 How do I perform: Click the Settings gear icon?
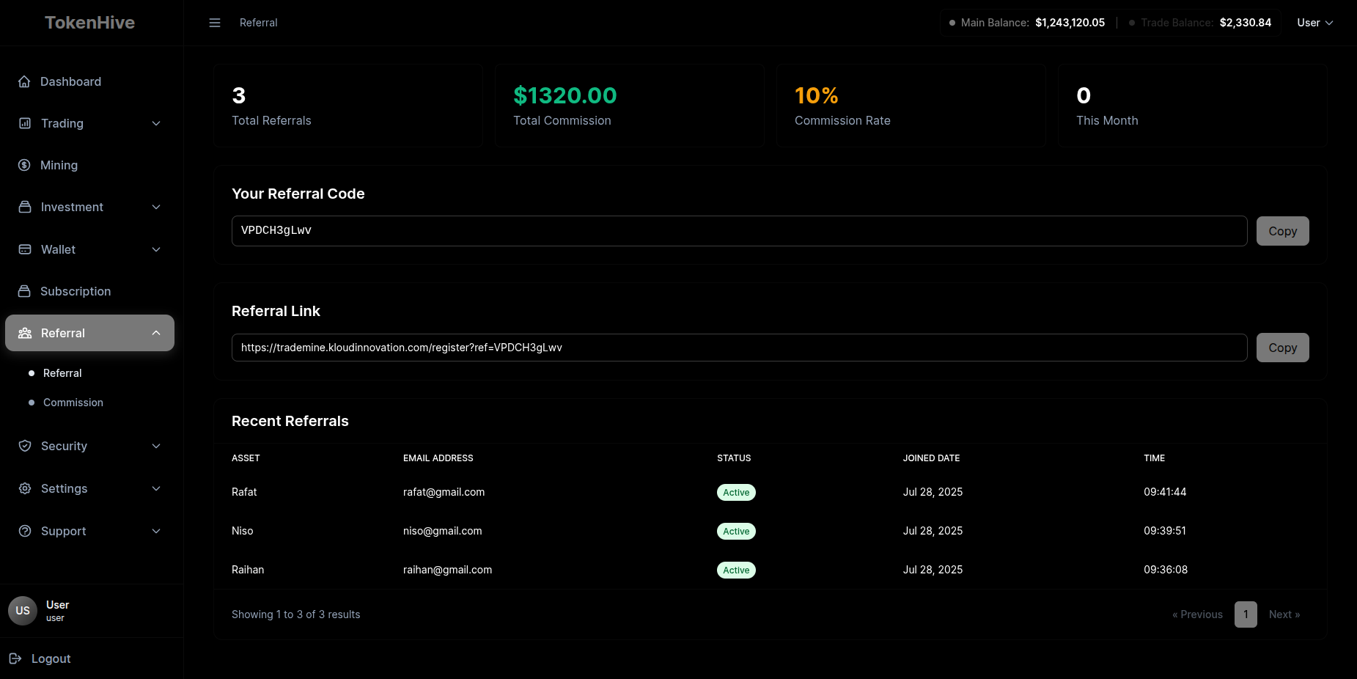(x=25, y=488)
